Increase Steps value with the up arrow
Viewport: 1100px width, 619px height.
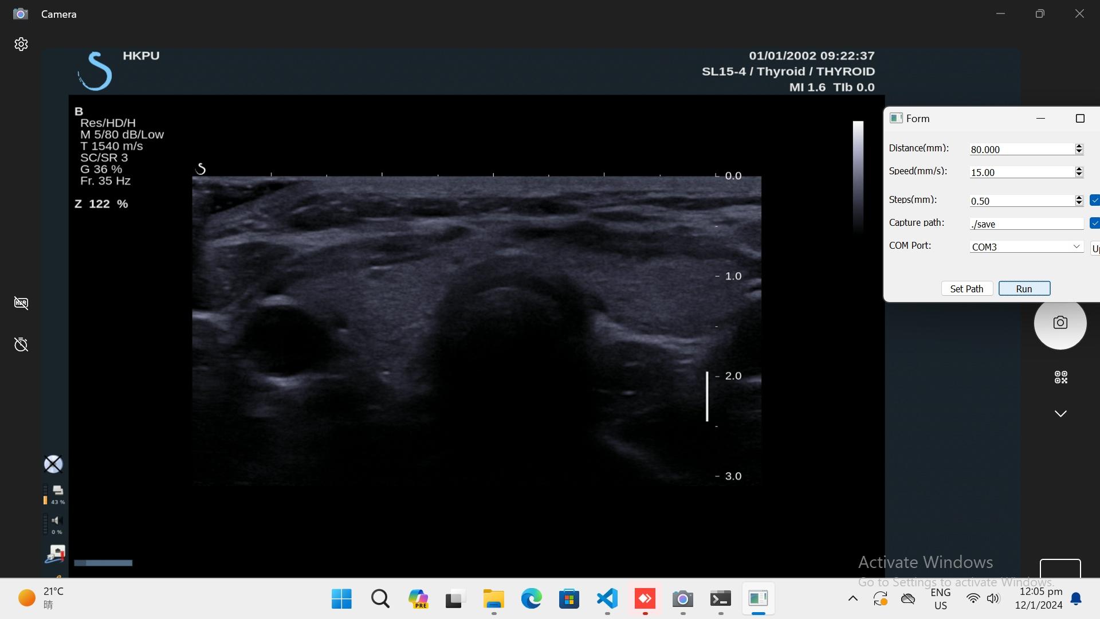coord(1079,198)
